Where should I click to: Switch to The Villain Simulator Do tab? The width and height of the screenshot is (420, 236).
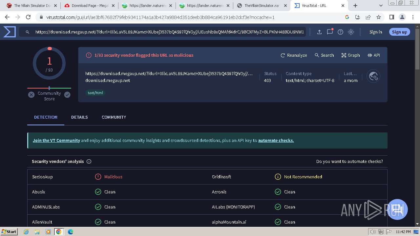pyautogui.click(x=32, y=6)
